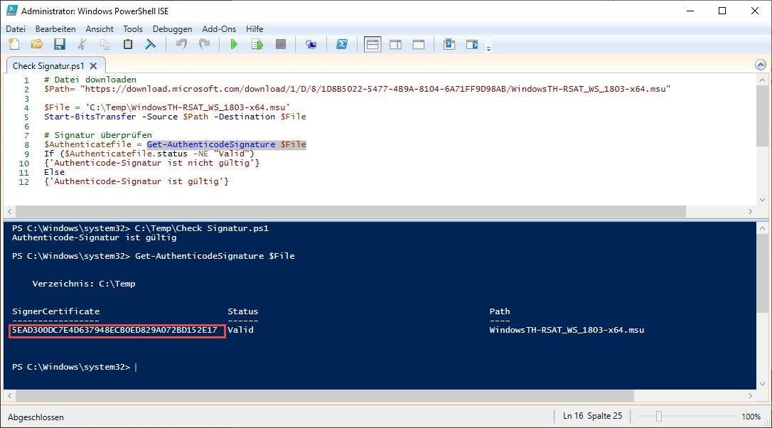
Task: Launch PowerShell.exe from the blue toolbar icon
Action: tap(341, 44)
